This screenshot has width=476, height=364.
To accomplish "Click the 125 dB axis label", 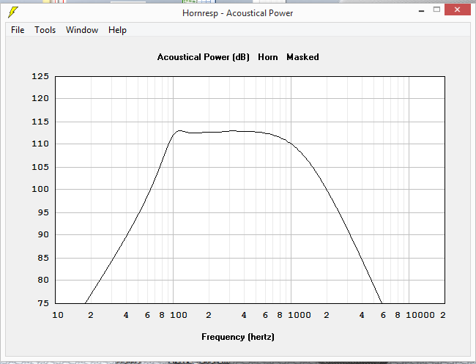I will [40, 76].
